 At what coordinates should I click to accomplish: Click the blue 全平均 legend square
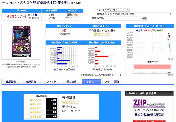(137, 30)
